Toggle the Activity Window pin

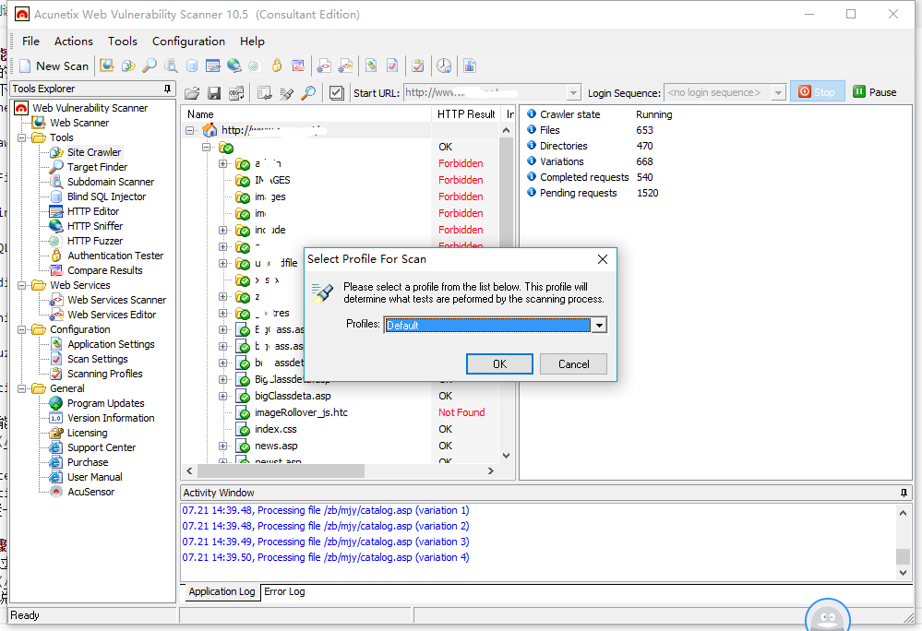[904, 493]
